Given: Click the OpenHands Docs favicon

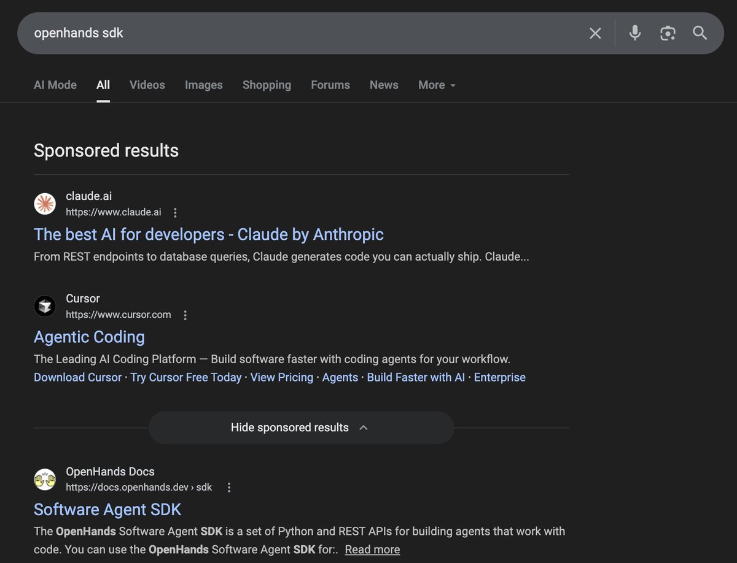Looking at the screenshot, I should tap(45, 479).
